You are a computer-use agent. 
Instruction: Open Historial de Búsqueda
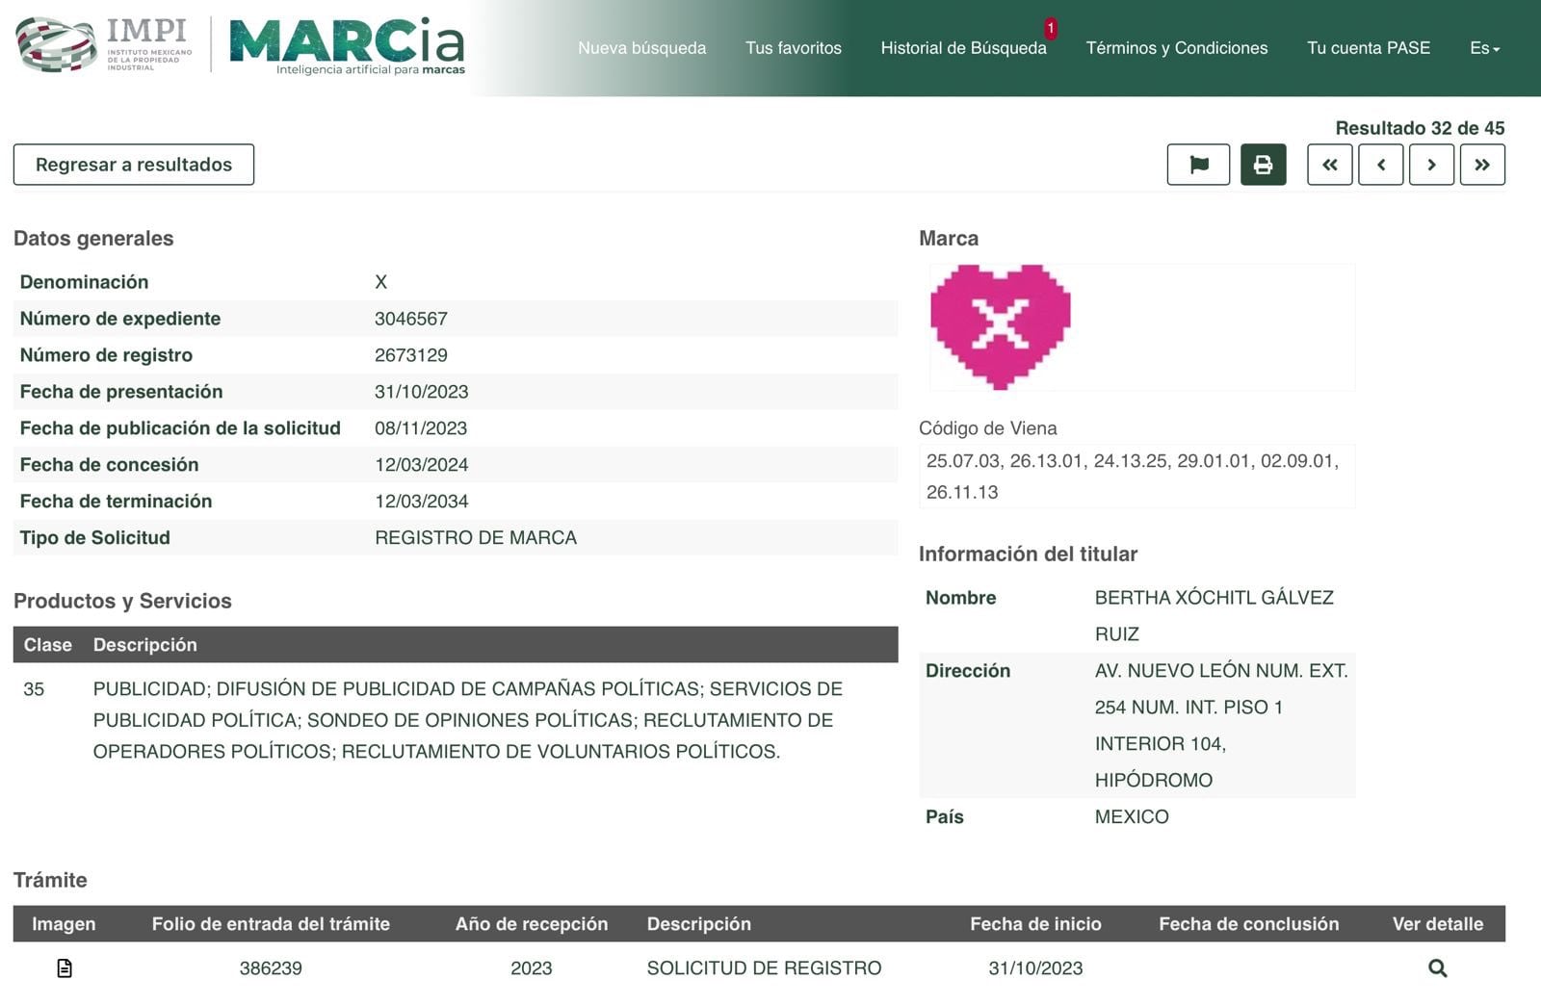click(x=963, y=48)
